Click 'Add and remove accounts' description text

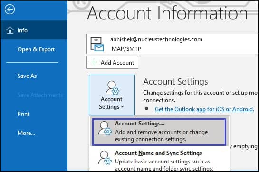[x=162, y=135]
